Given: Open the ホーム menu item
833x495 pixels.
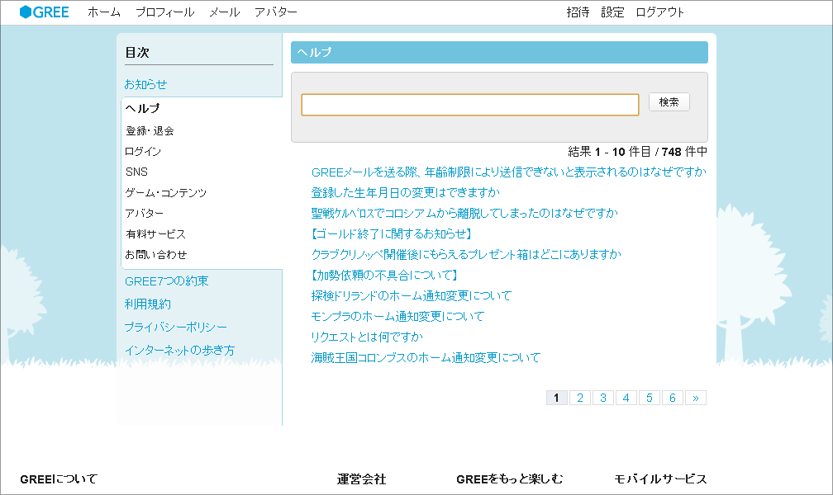Looking at the screenshot, I should [x=103, y=12].
